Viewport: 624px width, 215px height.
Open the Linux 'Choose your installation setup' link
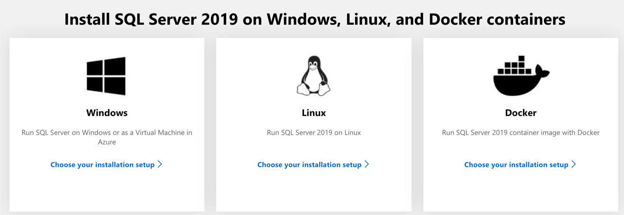[x=309, y=165]
